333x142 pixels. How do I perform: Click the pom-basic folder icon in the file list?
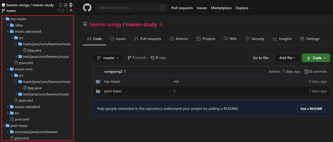pos(98,91)
